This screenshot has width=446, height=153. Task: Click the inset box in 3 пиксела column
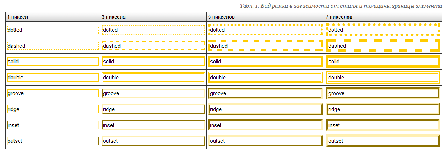pos(153,125)
